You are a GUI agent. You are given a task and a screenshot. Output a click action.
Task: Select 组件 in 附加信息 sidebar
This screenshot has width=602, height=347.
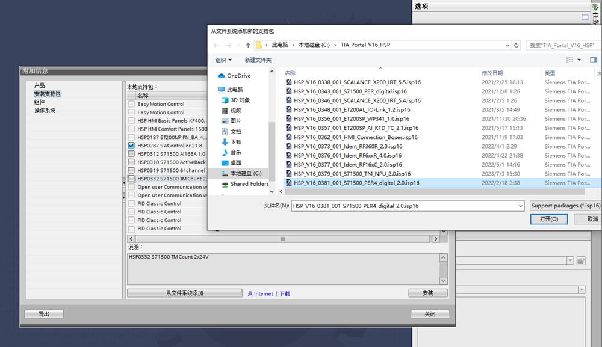tap(40, 102)
